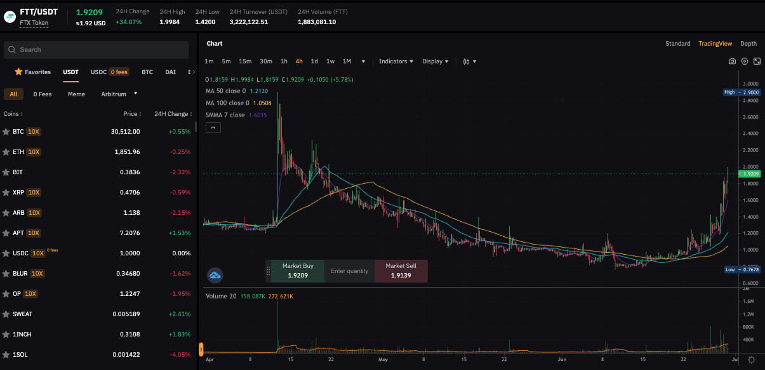Set chart interval to 5m
This screenshot has width=765, height=370.
click(x=226, y=61)
